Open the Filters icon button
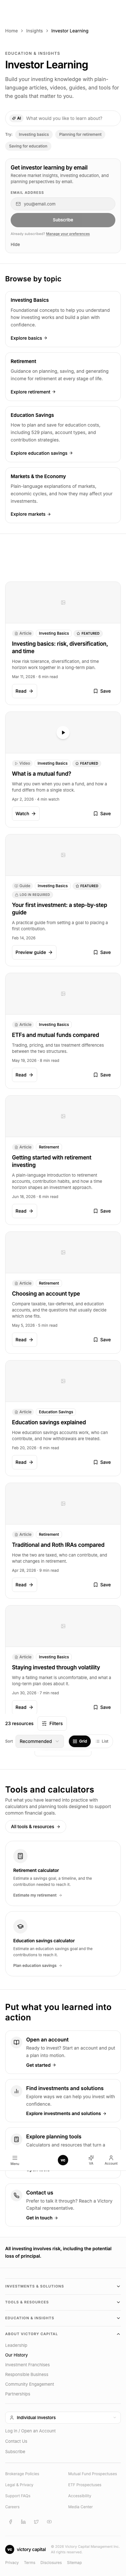126x2576 pixels. (51, 1723)
